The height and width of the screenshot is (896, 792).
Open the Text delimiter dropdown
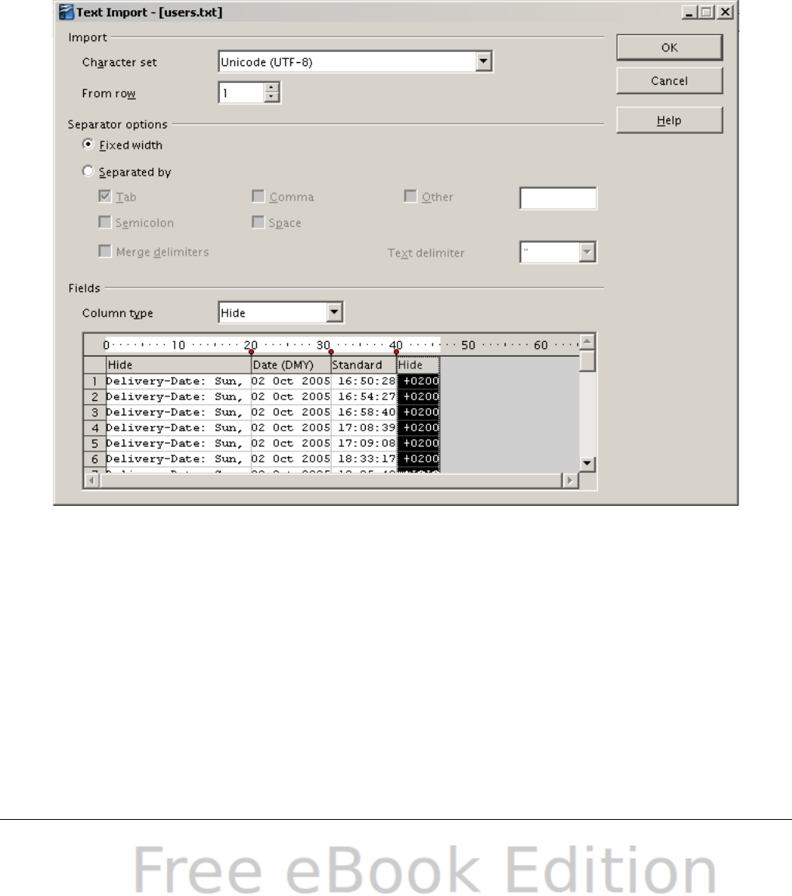[587, 252]
